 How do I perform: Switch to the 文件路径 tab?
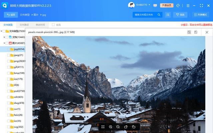[x=24, y=25]
